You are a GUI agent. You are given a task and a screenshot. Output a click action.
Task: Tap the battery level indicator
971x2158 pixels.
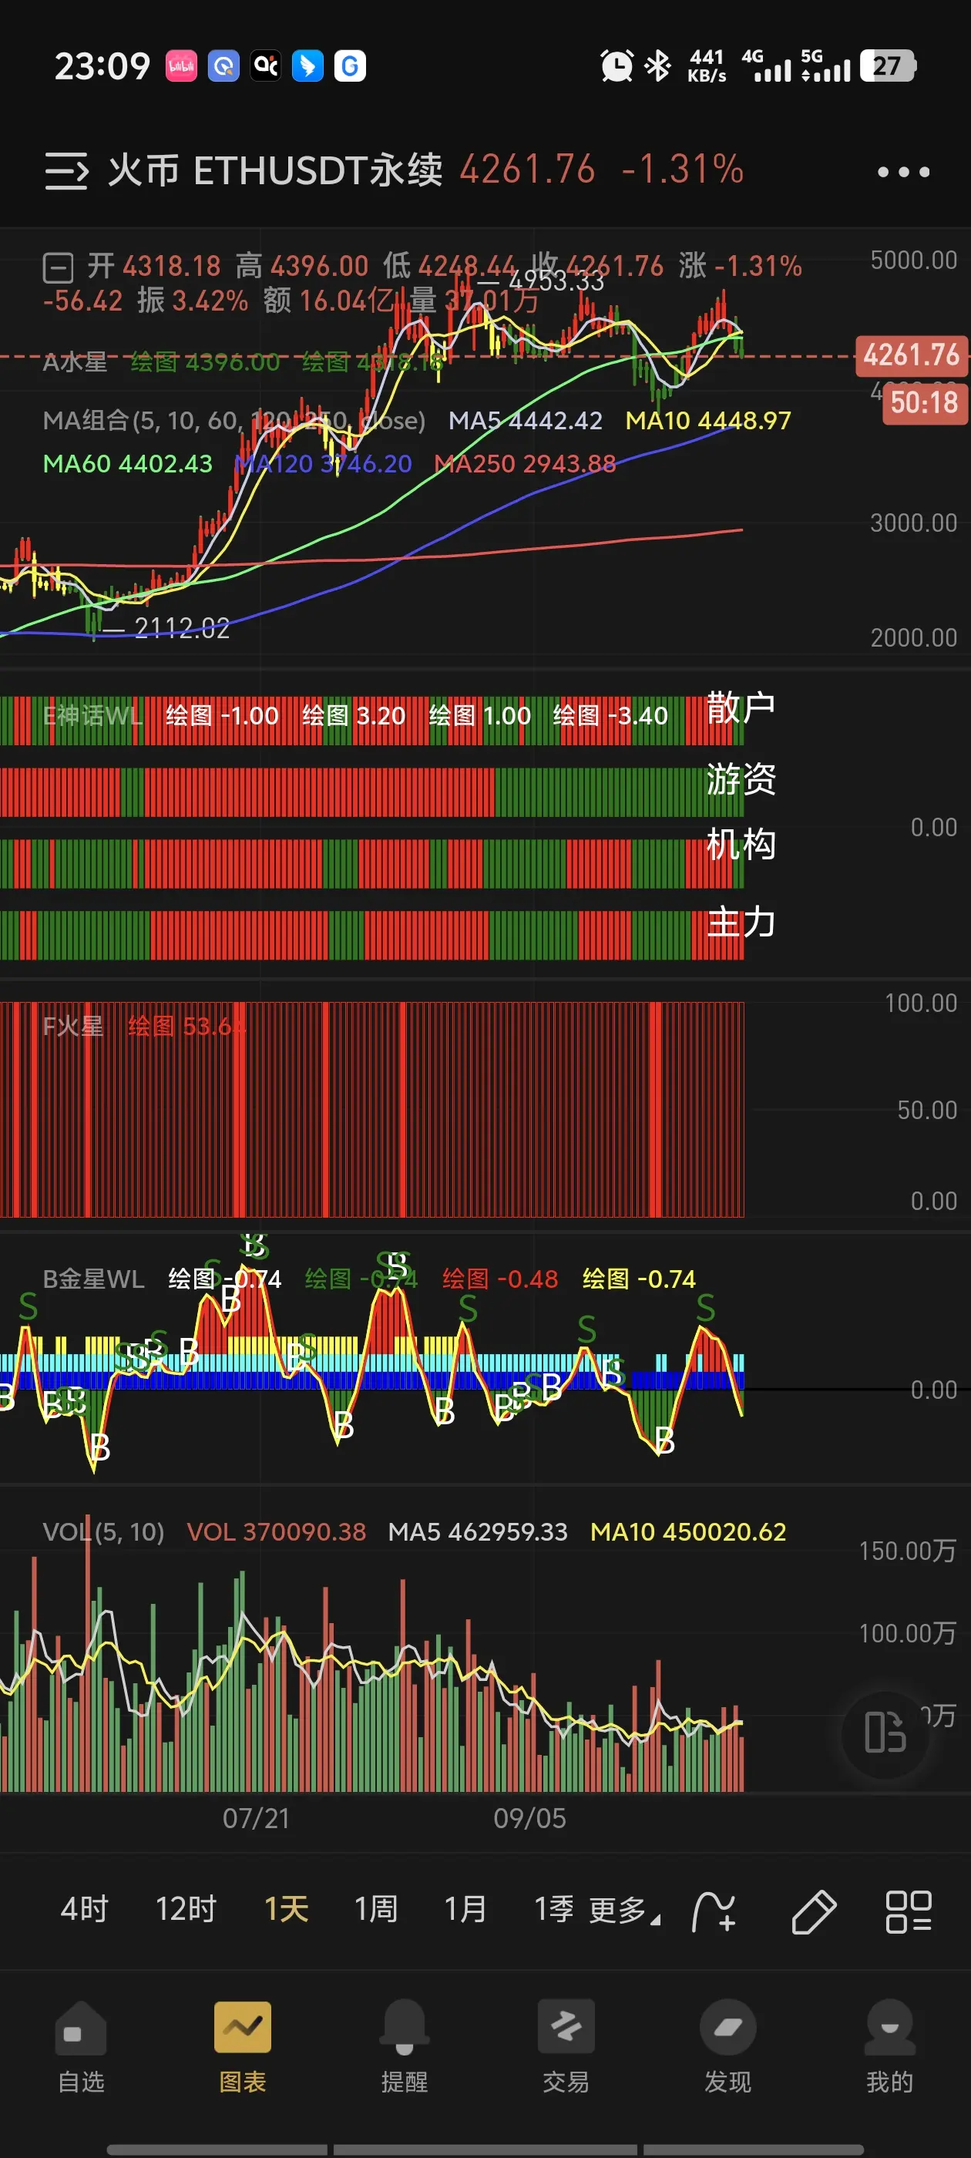tap(889, 66)
